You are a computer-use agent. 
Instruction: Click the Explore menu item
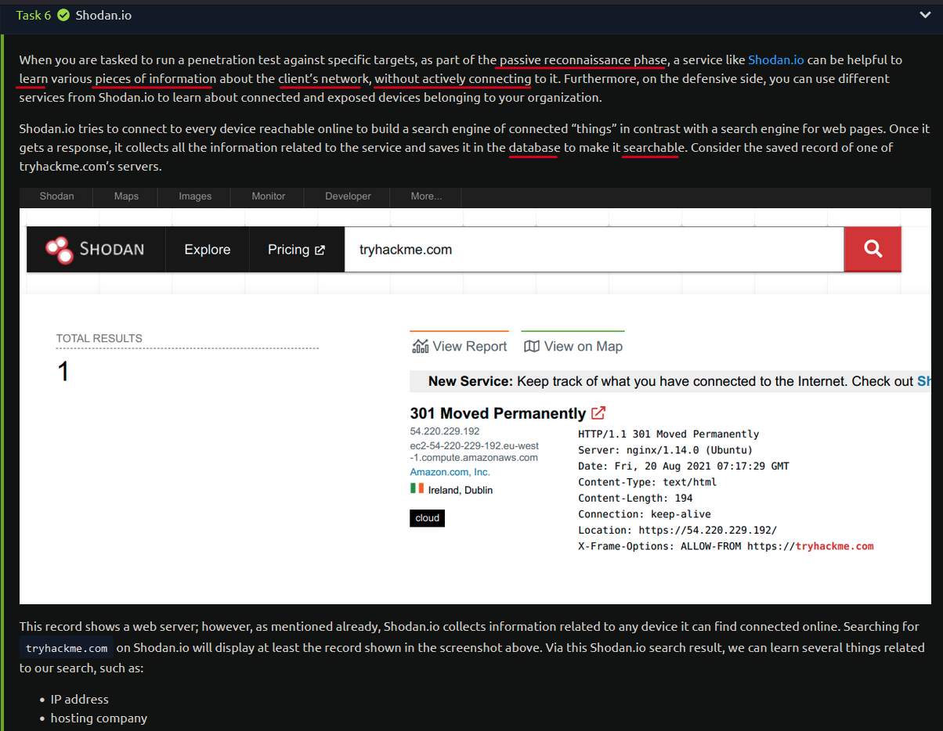208,250
